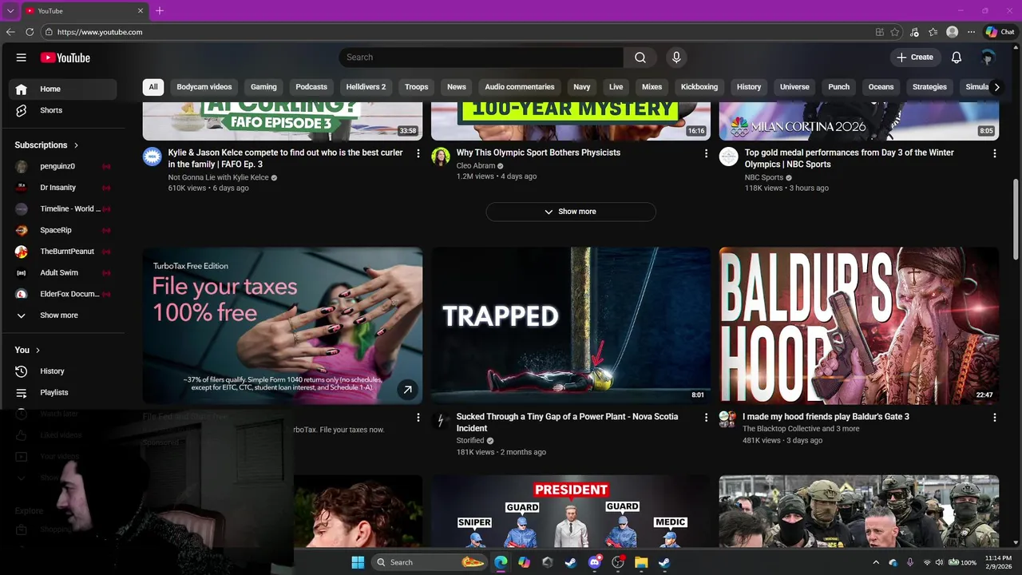Open the YouTube account avatar menu
Image resolution: width=1022 pixels, height=575 pixels.
click(988, 57)
